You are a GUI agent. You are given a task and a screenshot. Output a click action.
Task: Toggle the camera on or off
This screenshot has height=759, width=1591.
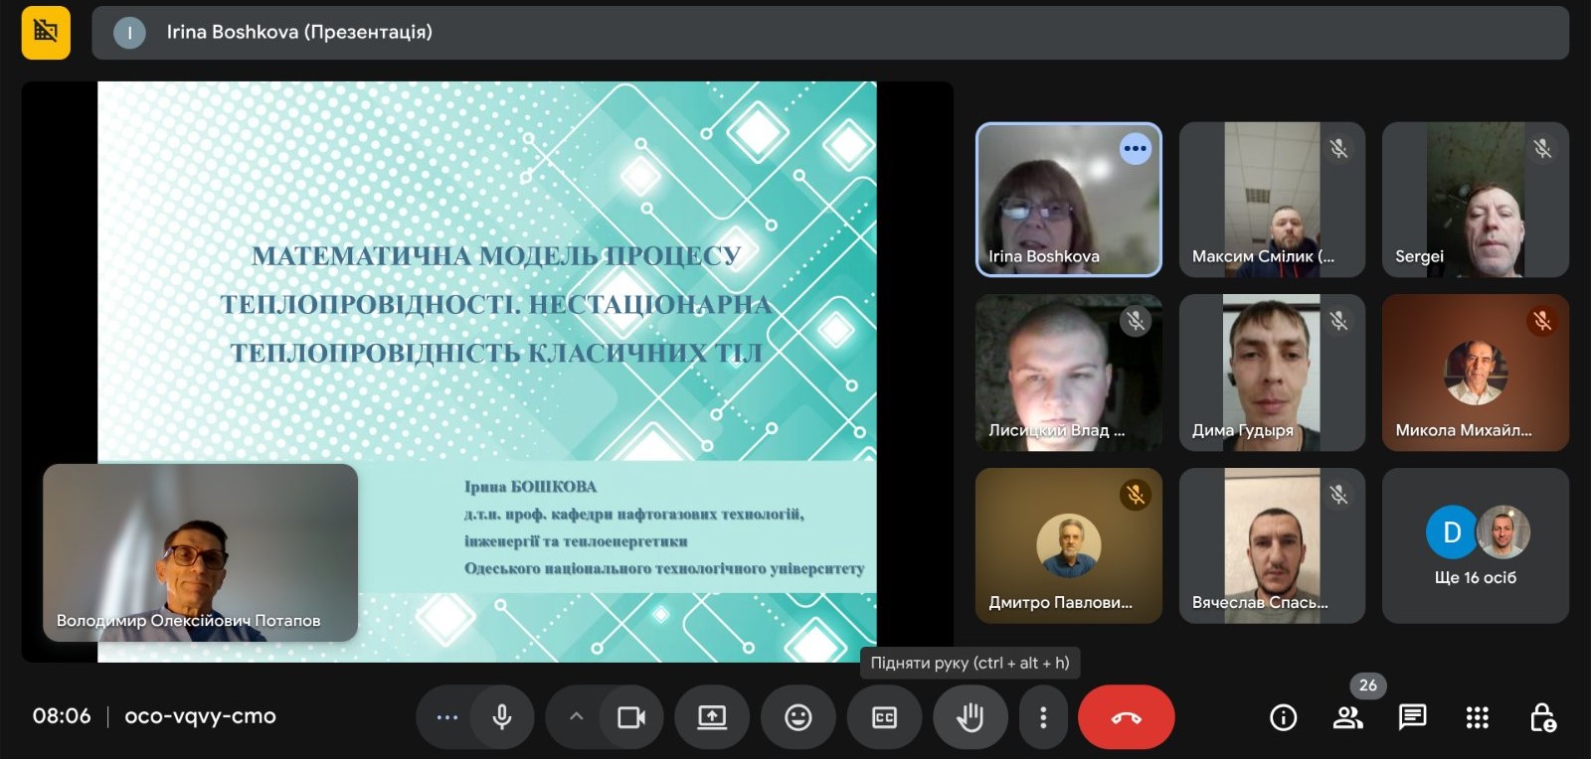[631, 717]
